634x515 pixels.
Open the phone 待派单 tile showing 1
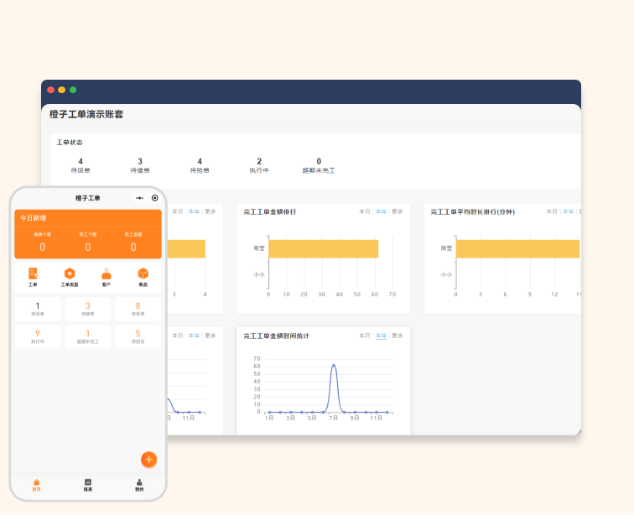pos(38,309)
